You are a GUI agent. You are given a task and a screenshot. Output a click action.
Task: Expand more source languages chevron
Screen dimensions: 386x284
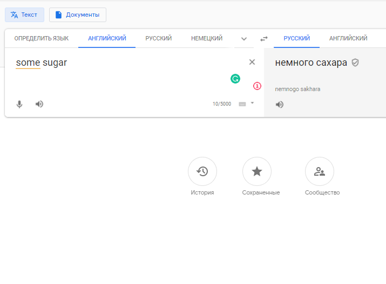(244, 39)
